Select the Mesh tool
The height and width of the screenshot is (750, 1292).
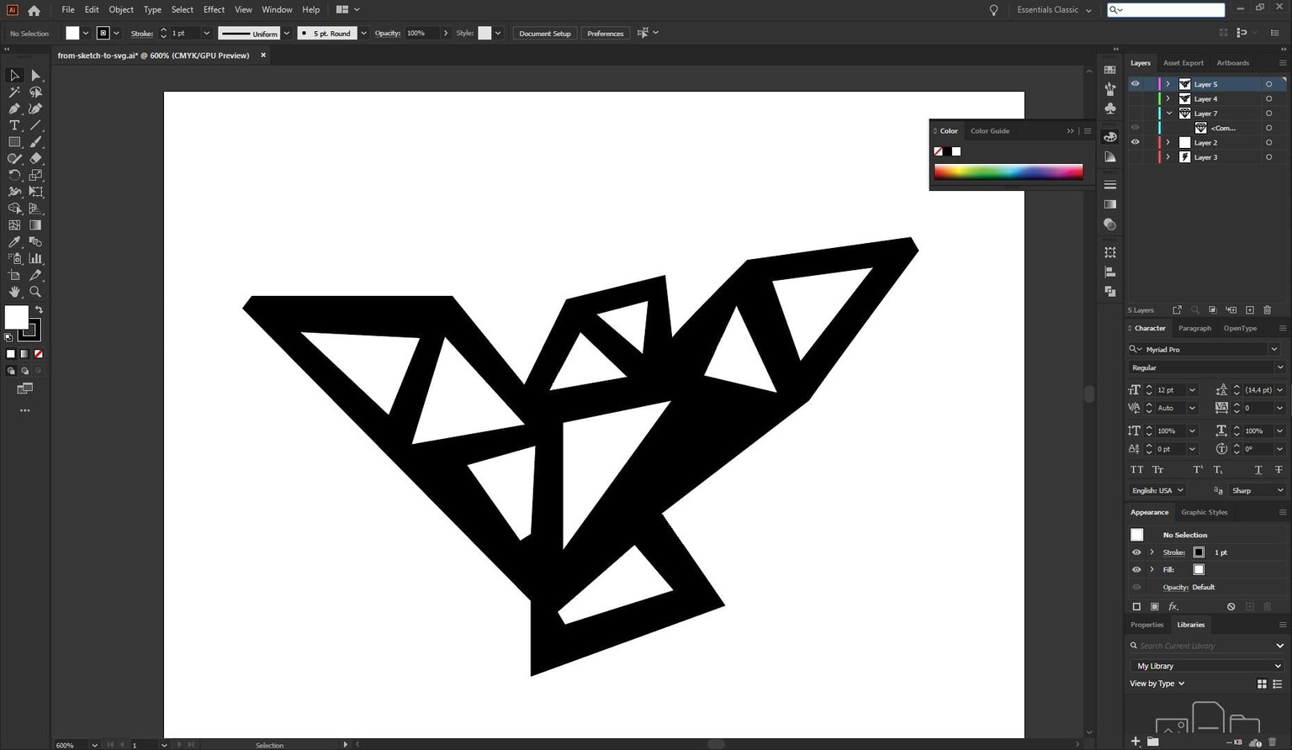click(x=14, y=225)
